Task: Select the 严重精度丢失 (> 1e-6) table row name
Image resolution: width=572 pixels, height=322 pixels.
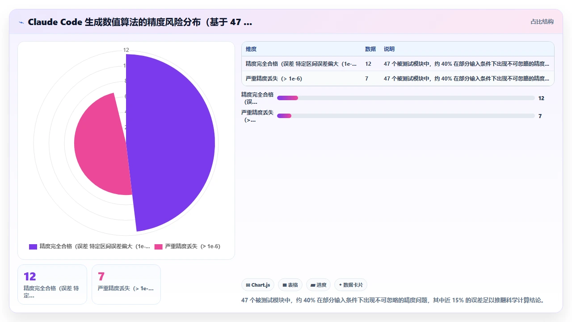Action: point(273,79)
